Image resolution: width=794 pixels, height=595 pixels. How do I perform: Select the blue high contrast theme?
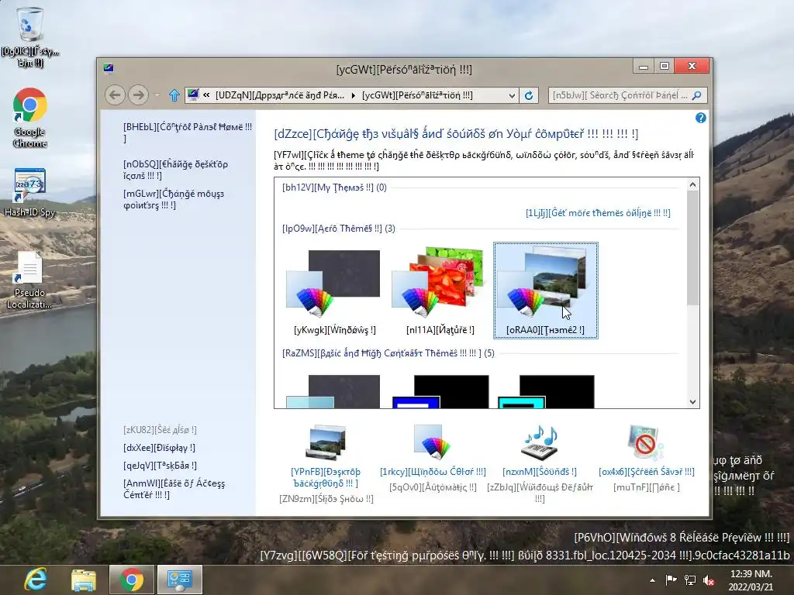pos(440,391)
